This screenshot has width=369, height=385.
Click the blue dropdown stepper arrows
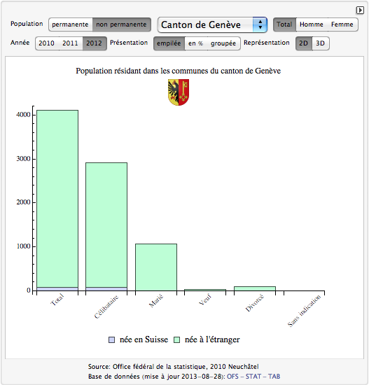(x=260, y=24)
